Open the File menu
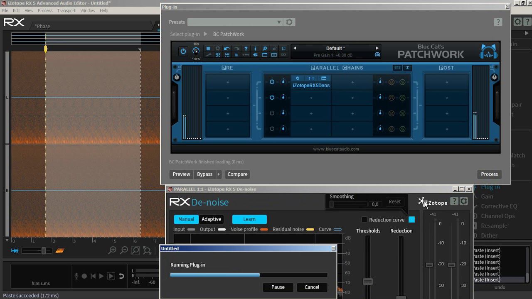 [5, 10]
